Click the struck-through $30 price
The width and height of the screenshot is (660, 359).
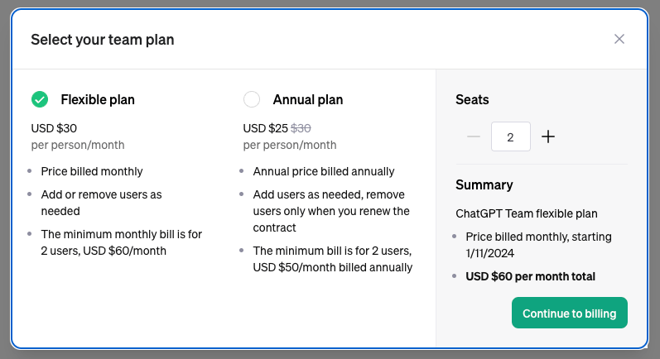301,128
